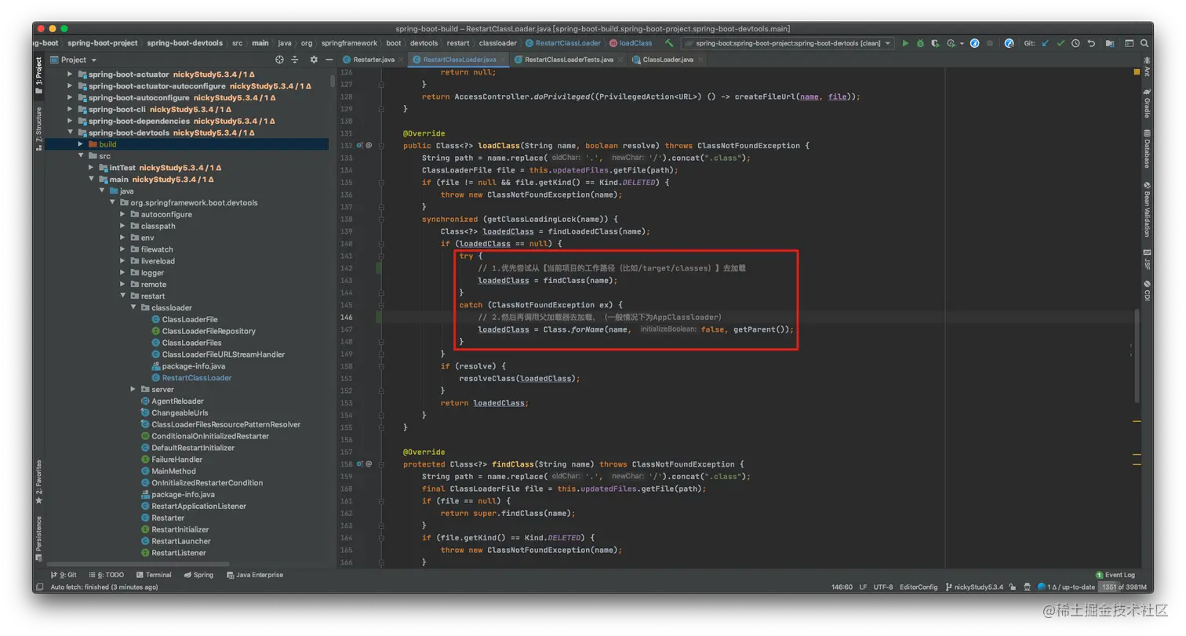Screen dimensions: 1186x636
Task: Open Bean Validation tool window
Action: (x=1147, y=209)
